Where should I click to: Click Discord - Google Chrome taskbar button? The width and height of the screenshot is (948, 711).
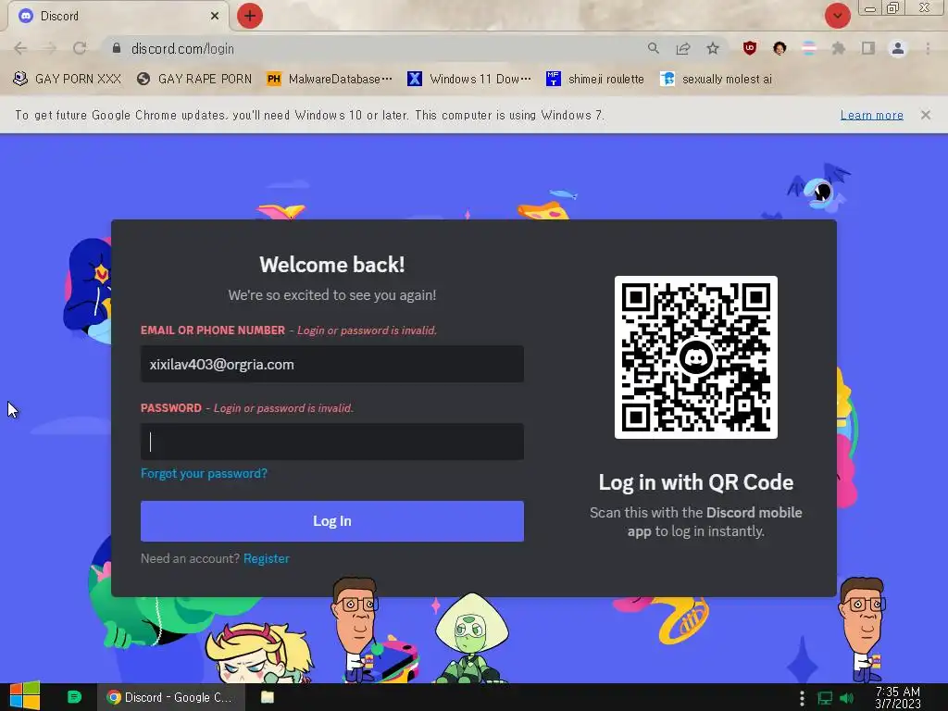(x=171, y=697)
